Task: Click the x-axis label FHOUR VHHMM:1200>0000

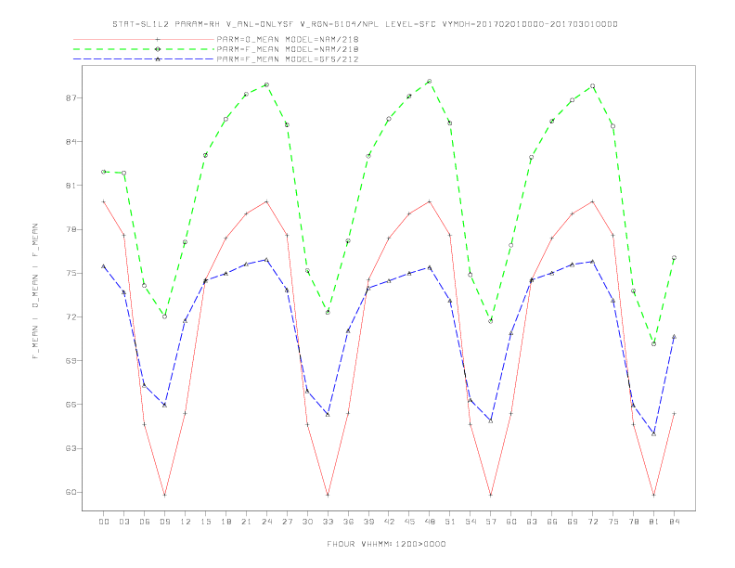Action: (x=386, y=544)
